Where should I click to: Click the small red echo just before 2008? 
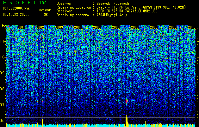pos(145,100)
